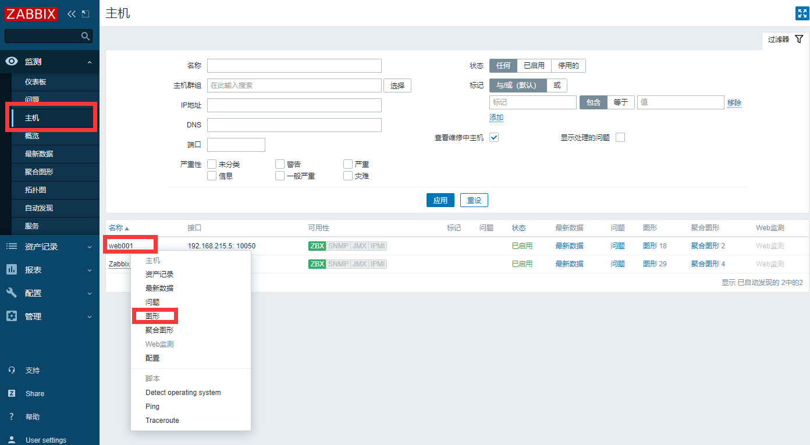This screenshot has width=810, height=445.
Task: Click the sidebar search magnifier icon
Action: tap(86, 36)
